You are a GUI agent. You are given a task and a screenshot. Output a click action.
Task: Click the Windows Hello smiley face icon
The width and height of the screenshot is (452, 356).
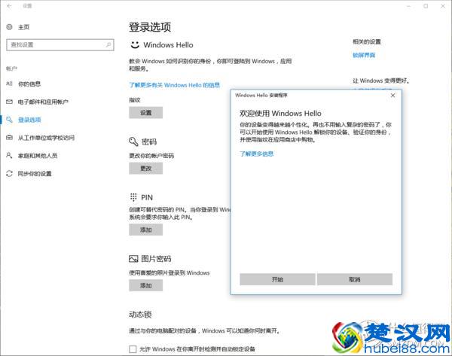pyautogui.click(x=135, y=44)
